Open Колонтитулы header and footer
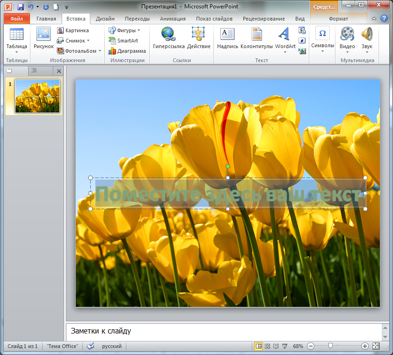This screenshot has width=393, height=355. pos(256,37)
